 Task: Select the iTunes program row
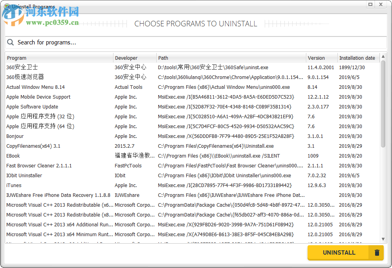point(14,185)
